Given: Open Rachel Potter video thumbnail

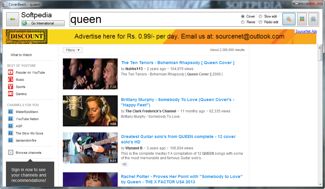Looking at the screenshot, I should tap(90, 179).
